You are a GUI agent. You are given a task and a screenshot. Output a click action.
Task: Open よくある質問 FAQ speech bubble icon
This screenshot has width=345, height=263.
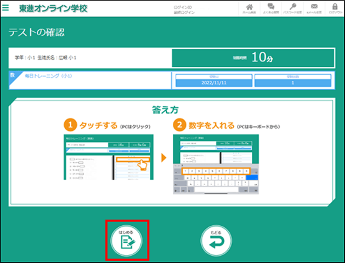coord(270,8)
